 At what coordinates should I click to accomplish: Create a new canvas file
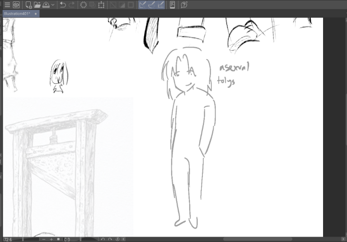(x=28, y=5)
